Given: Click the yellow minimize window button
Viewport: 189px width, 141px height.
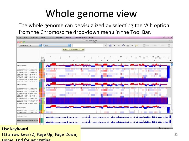Looking at the screenshot, I should pos(21,42).
